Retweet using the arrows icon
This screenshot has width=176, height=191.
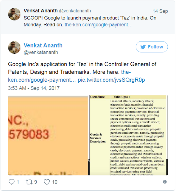pyautogui.click(x=29, y=182)
